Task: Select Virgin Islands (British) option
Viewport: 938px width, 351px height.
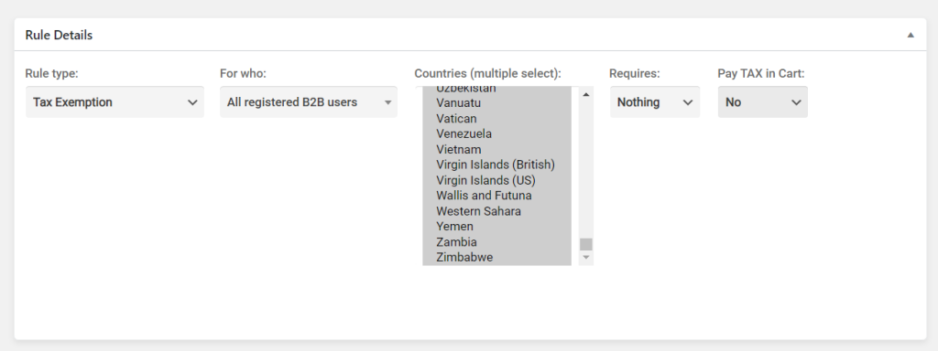Action: coord(496,165)
